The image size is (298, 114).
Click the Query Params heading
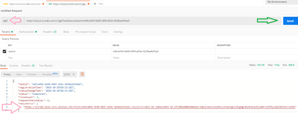[10, 39]
